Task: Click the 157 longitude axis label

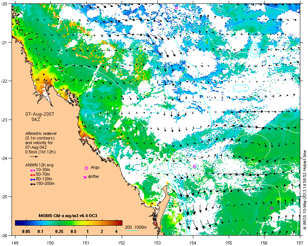Action: point(300,243)
